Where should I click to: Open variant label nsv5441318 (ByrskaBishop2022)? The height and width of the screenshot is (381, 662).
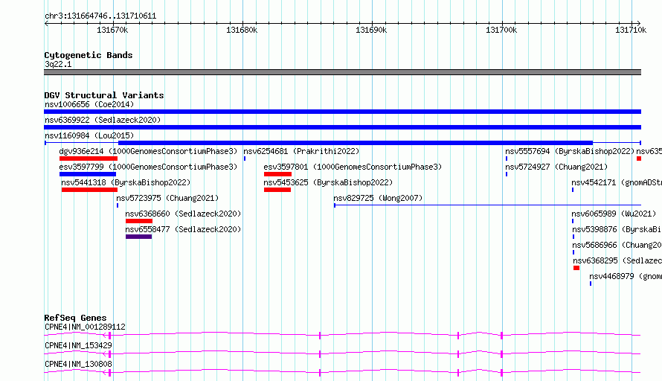(x=126, y=182)
